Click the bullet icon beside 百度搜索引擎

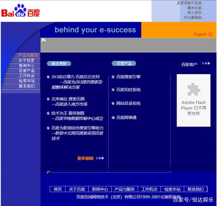[113, 77]
